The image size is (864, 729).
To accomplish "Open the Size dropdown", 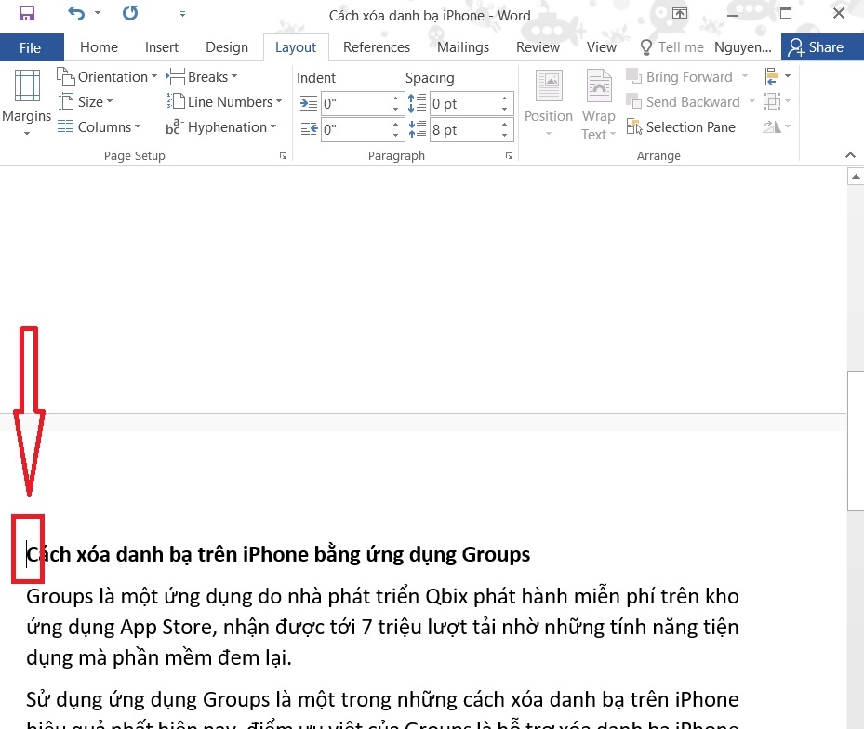I will click(x=86, y=102).
